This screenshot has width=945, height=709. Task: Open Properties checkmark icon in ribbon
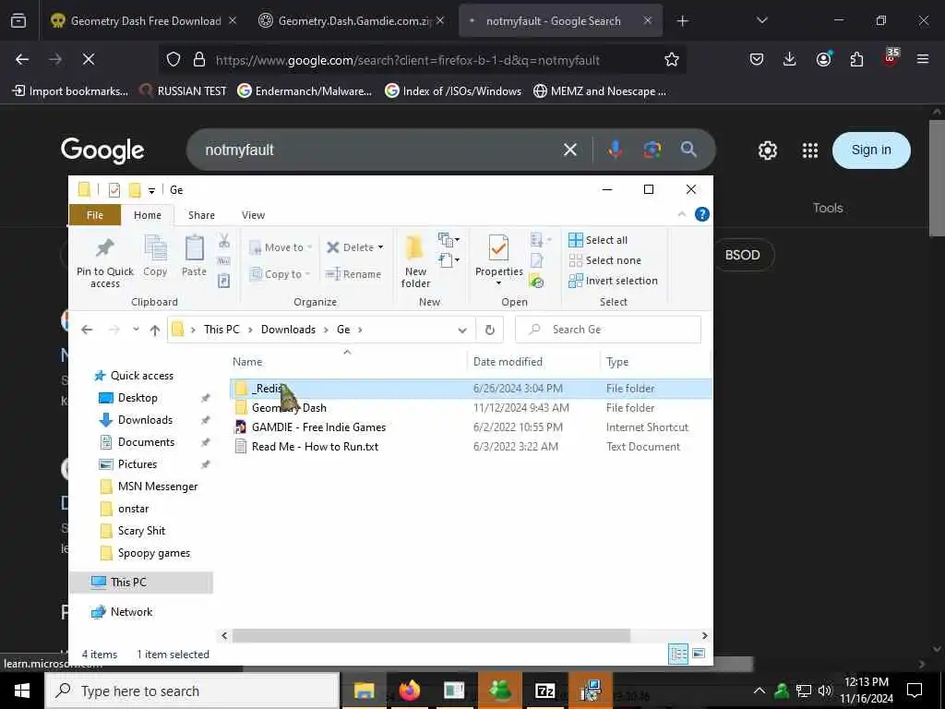[x=498, y=247]
